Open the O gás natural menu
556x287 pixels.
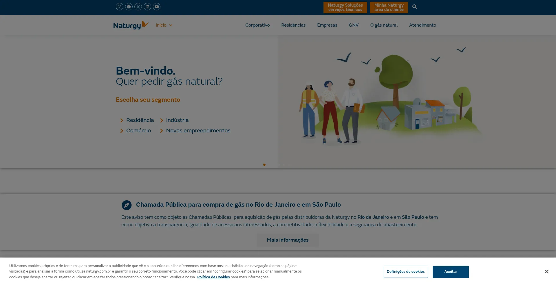coord(384,25)
